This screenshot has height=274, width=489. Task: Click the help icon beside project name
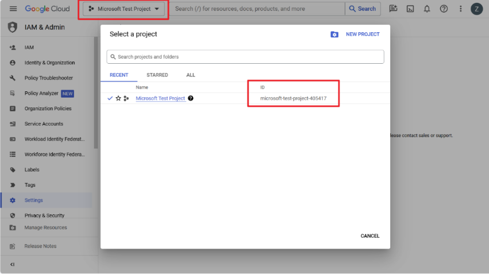click(191, 98)
